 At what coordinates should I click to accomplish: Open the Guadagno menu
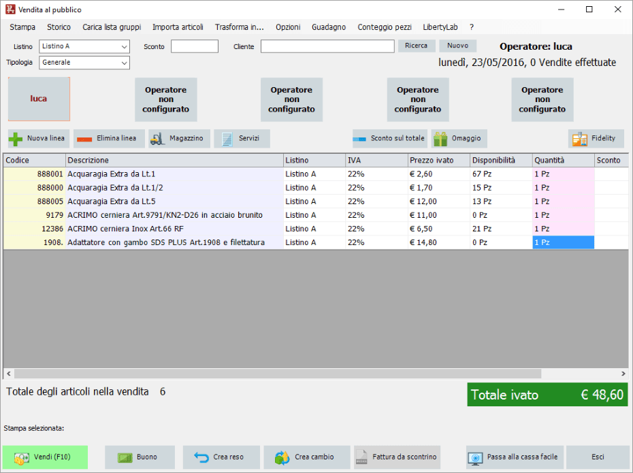click(329, 27)
